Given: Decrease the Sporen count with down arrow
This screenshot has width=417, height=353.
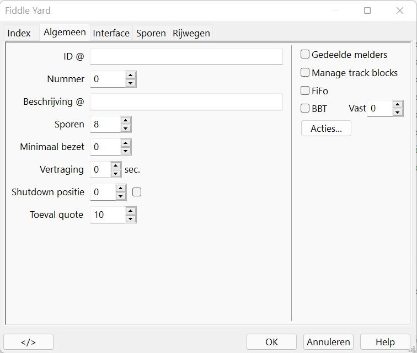Looking at the screenshot, I should click(126, 129).
